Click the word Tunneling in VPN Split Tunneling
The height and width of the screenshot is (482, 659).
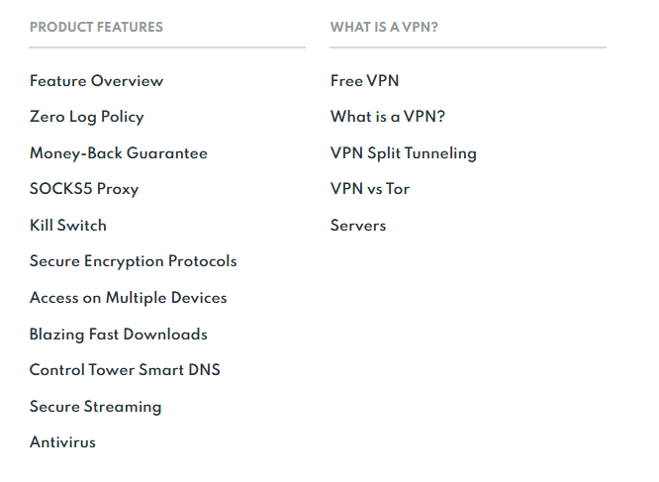click(x=441, y=153)
